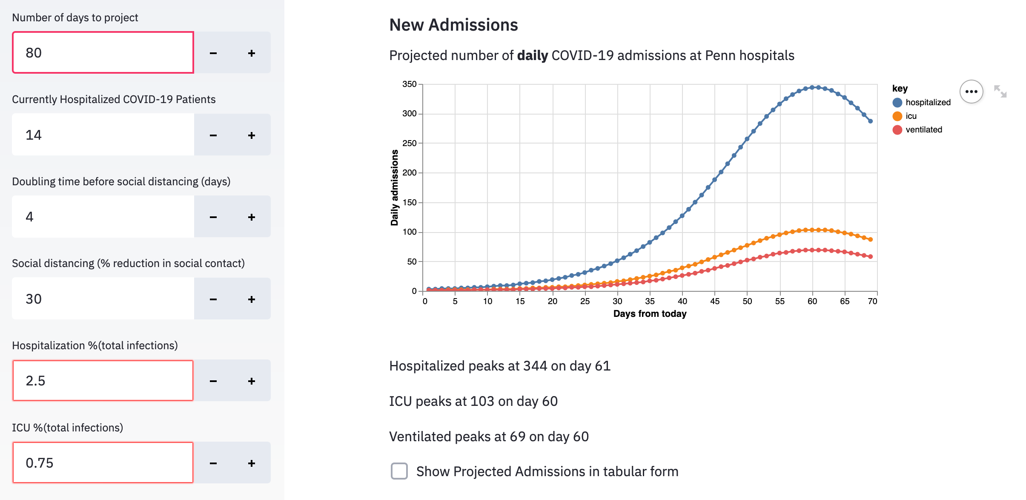Viewport: 1026px width, 500px height.
Task: Enable Show Projected Admissions in tabular form
Action: coord(399,471)
